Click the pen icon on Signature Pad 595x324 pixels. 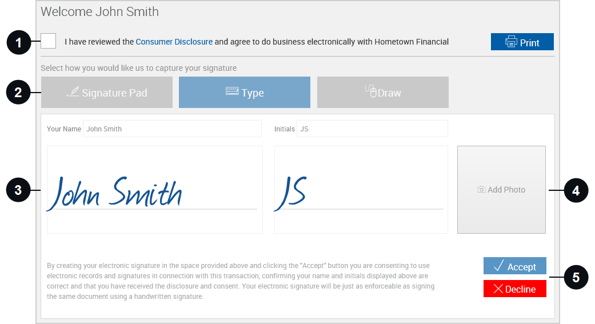tap(73, 91)
